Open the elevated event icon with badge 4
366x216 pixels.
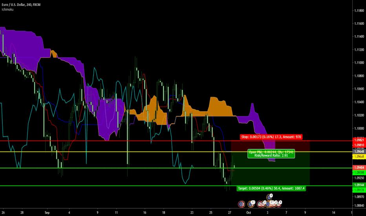269,197
